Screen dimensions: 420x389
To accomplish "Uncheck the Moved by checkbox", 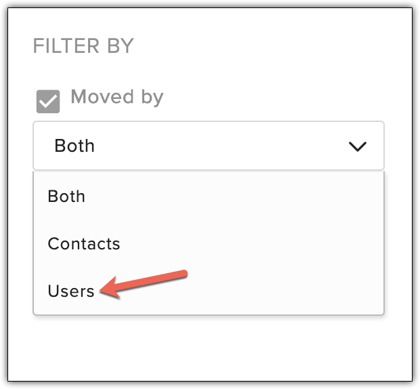I will coord(47,101).
